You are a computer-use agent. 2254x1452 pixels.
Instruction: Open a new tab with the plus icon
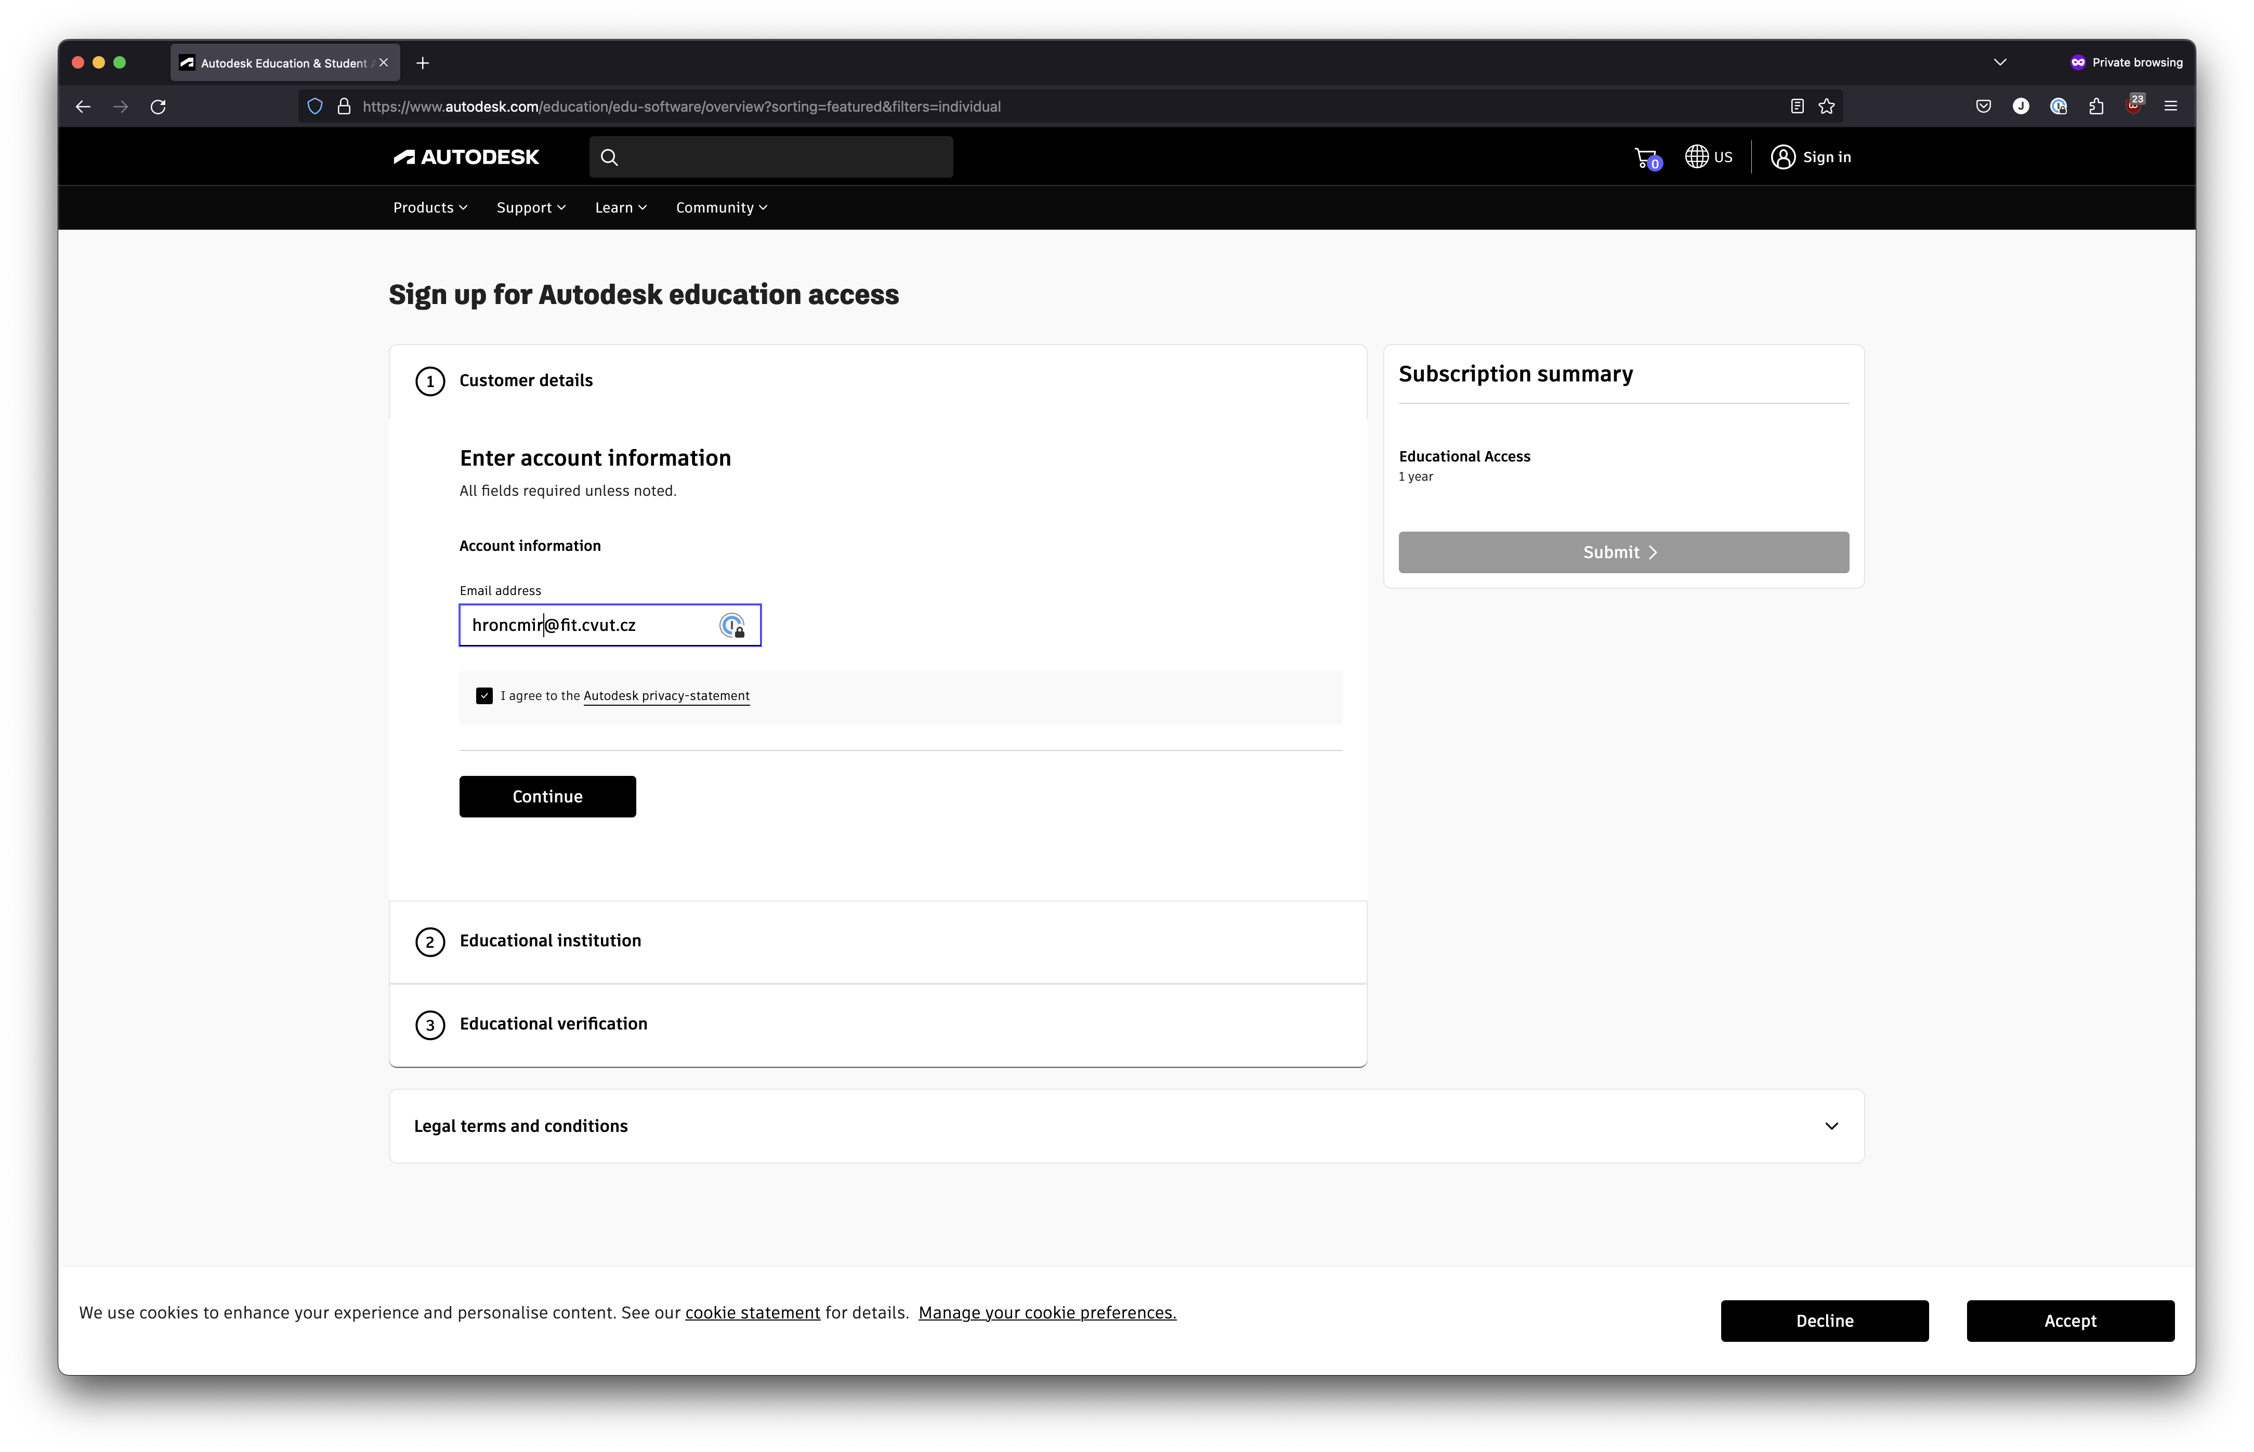(x=423, y=63)
